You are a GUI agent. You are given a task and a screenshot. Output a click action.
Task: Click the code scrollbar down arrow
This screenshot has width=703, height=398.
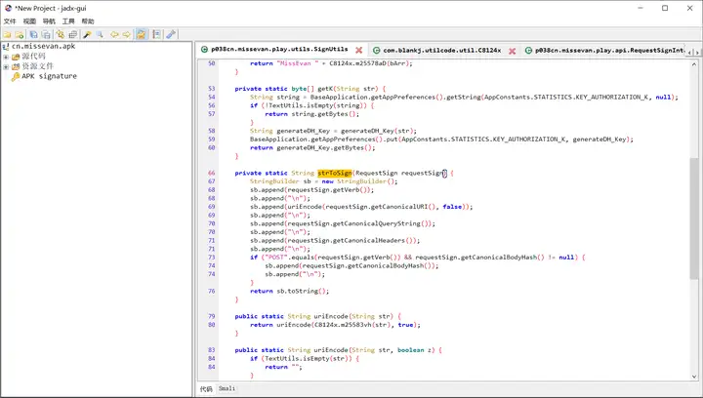694,377
